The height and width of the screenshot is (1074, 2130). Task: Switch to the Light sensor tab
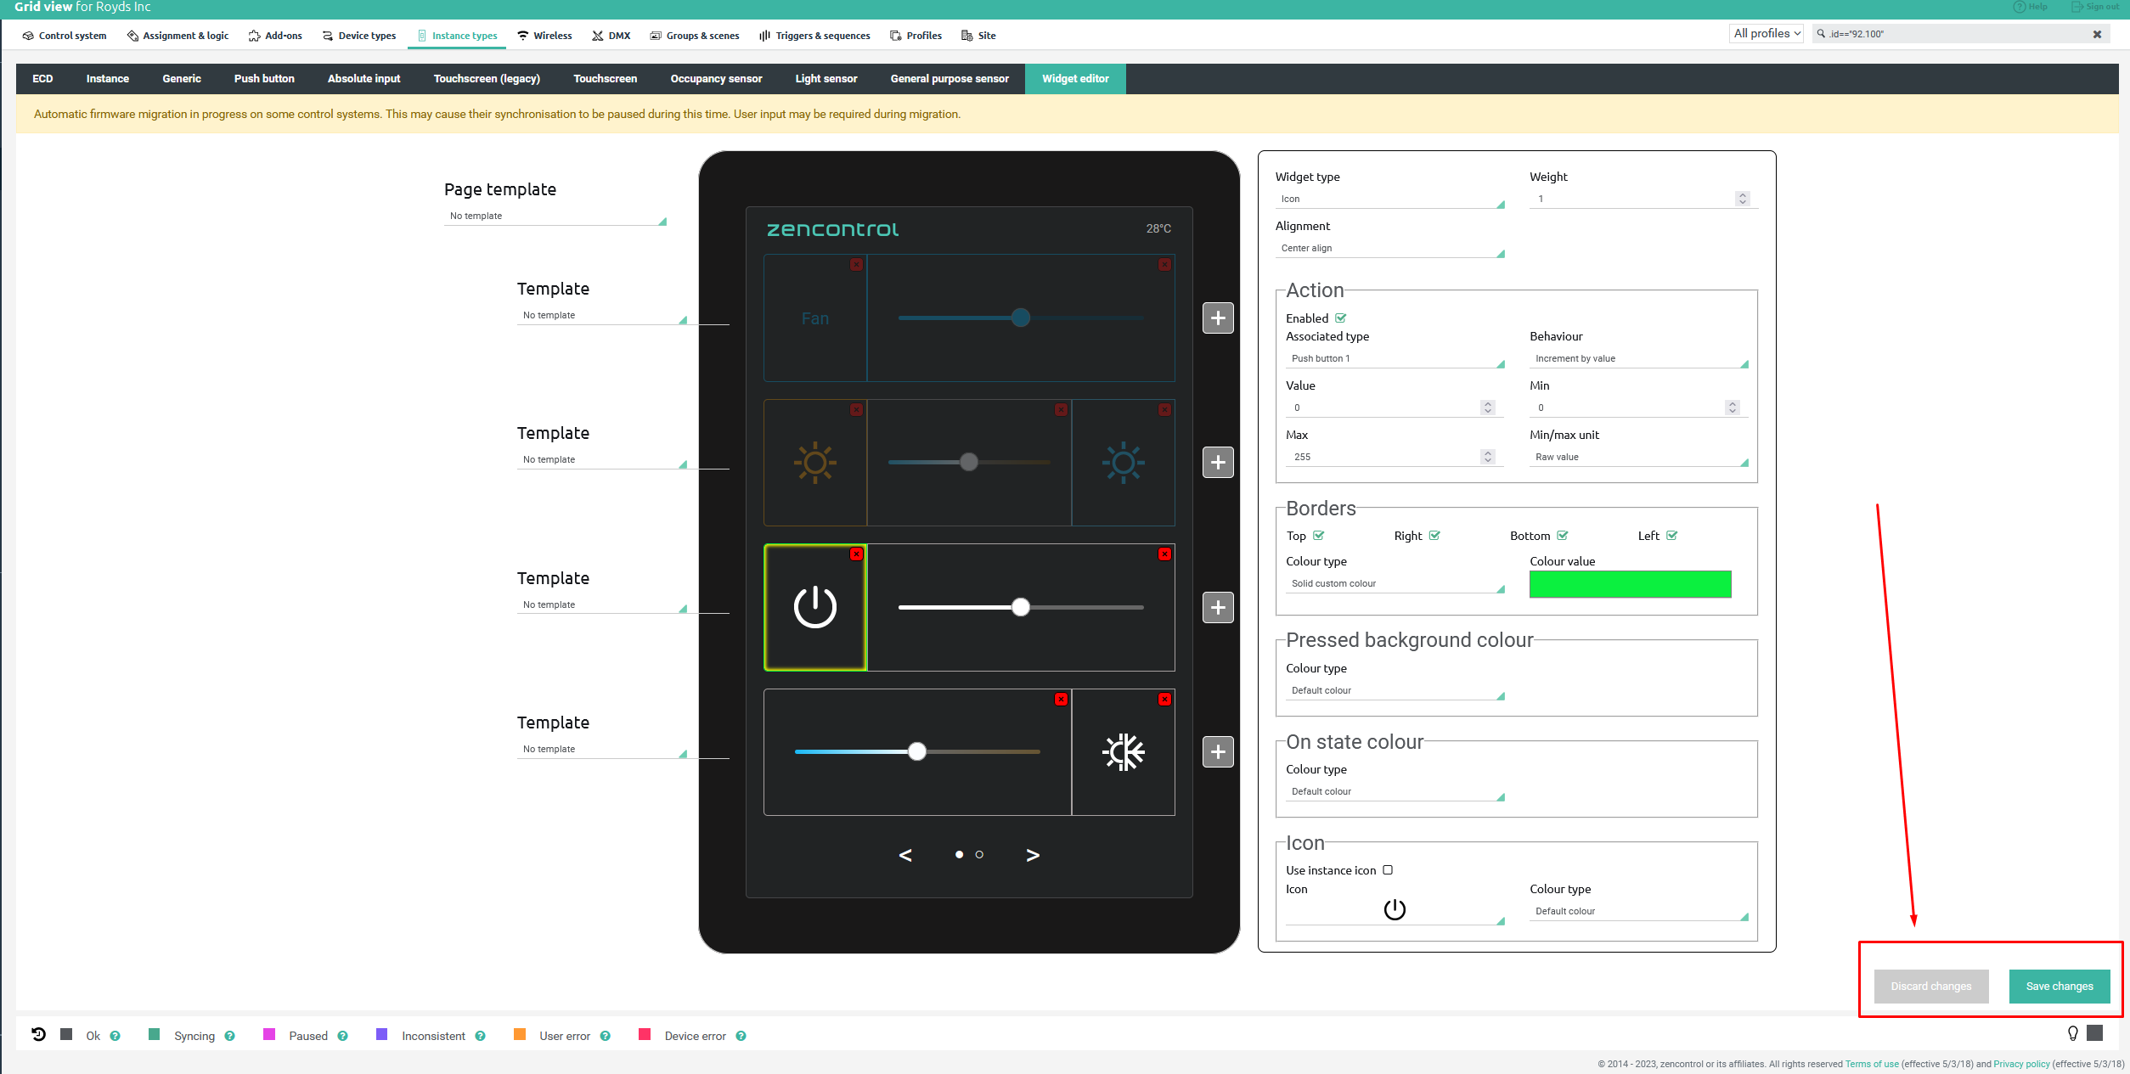(825, 78)
